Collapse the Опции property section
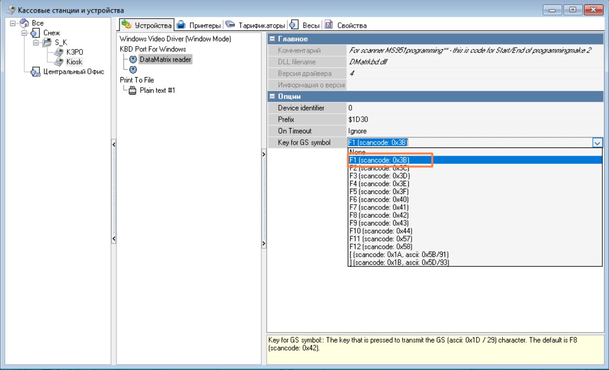The width and height of the screenshot is (609, 370). pyautogui.click(x=272, y=97)
